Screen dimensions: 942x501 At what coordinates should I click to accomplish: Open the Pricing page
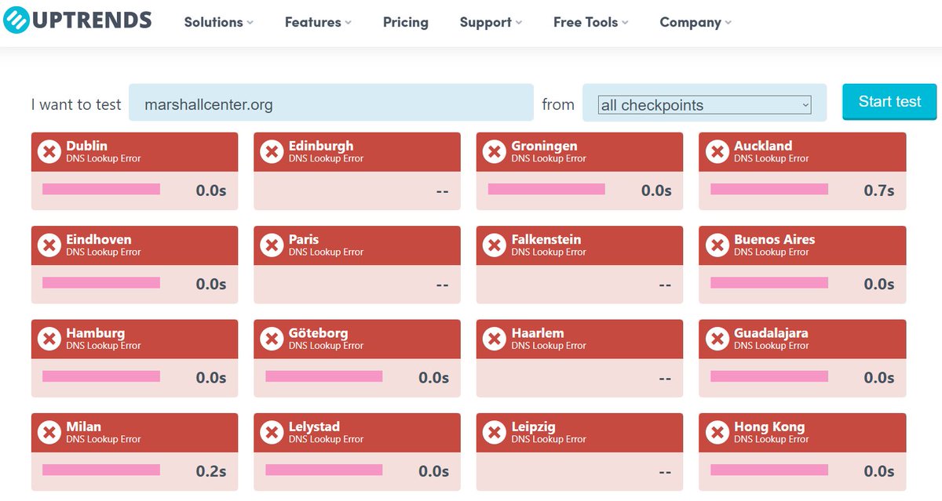pos(406,22)
